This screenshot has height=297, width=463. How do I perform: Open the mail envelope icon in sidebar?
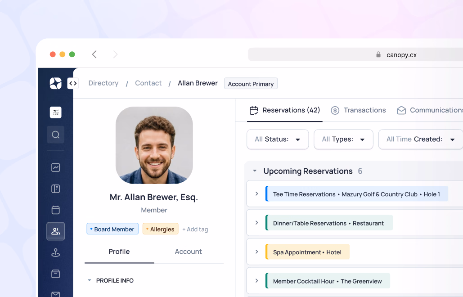pos(55,294)
